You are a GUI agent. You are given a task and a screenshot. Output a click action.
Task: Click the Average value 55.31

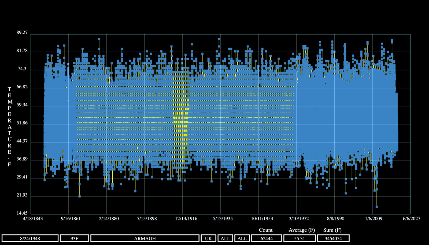tap(299, 238)
